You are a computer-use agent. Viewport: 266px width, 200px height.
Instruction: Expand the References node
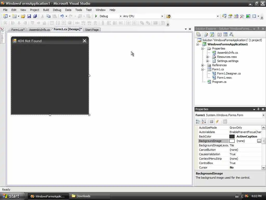coord(202,65)
